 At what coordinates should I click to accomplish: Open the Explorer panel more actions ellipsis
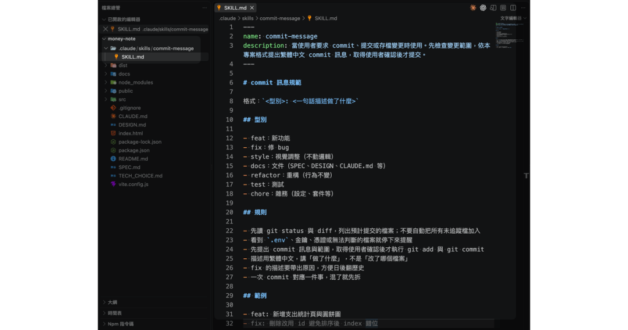point(205,7)
